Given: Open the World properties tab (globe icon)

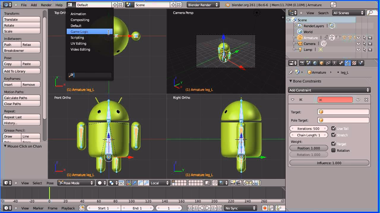Looking at the screenshot, I should point(315,63).
